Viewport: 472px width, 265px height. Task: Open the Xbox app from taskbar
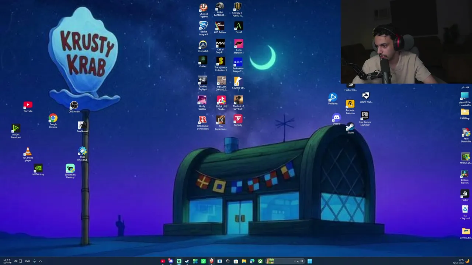pyautogui.click(x=260, y=261)
